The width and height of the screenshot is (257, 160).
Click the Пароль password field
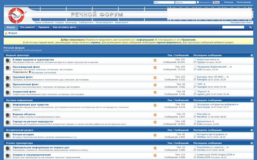pos(185,2)
